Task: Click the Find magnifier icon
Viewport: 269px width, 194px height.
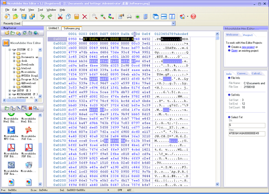Action: [95, 17]
